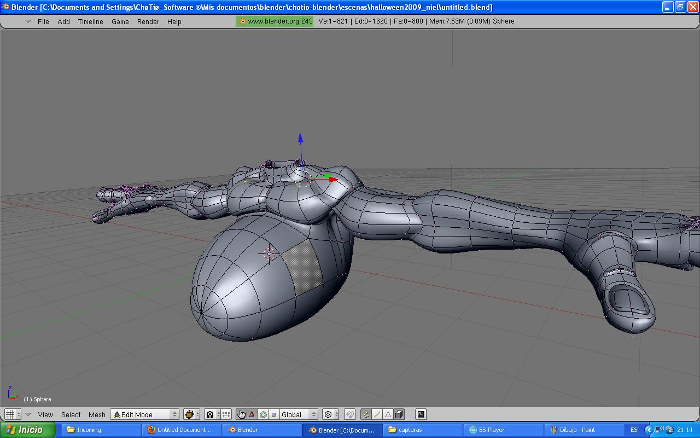Open the viewport draw type selector
This screenshot has width=700, height=438.
point(191,414)
